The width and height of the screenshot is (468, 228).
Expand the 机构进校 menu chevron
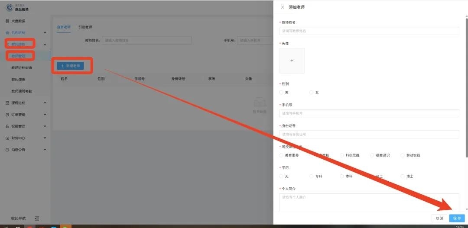tap(45, 33)
